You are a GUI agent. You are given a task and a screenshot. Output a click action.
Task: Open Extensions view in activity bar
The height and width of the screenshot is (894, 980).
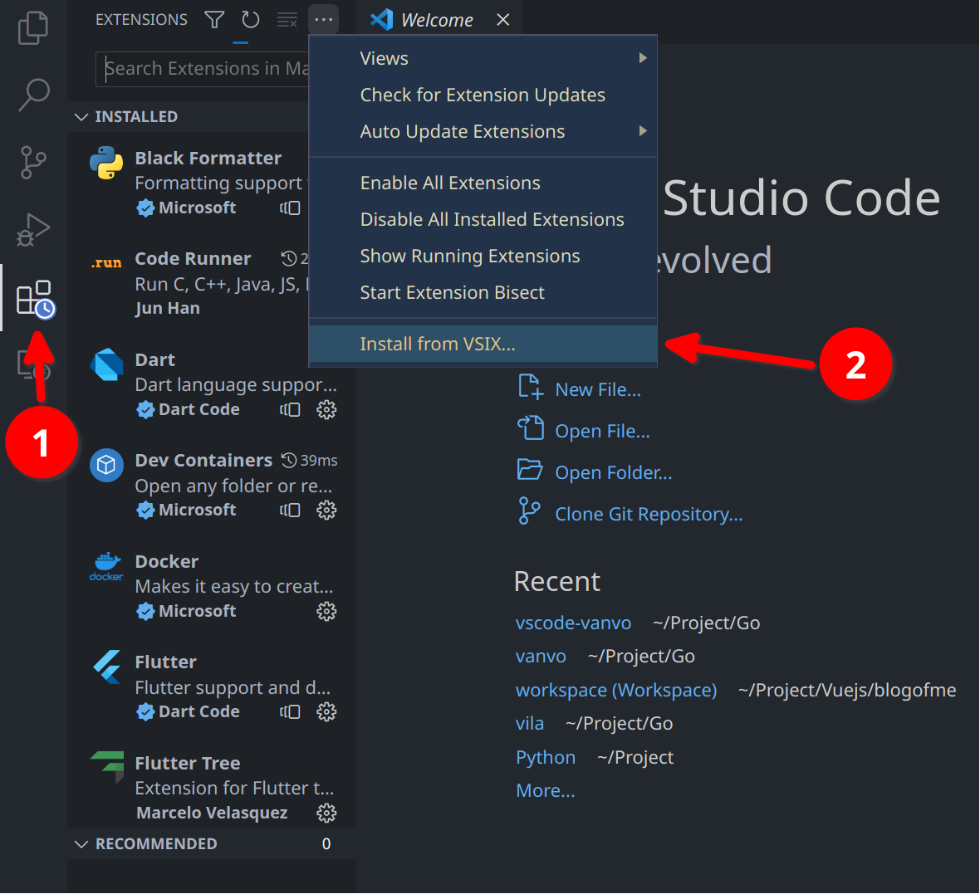pos(35,300)
